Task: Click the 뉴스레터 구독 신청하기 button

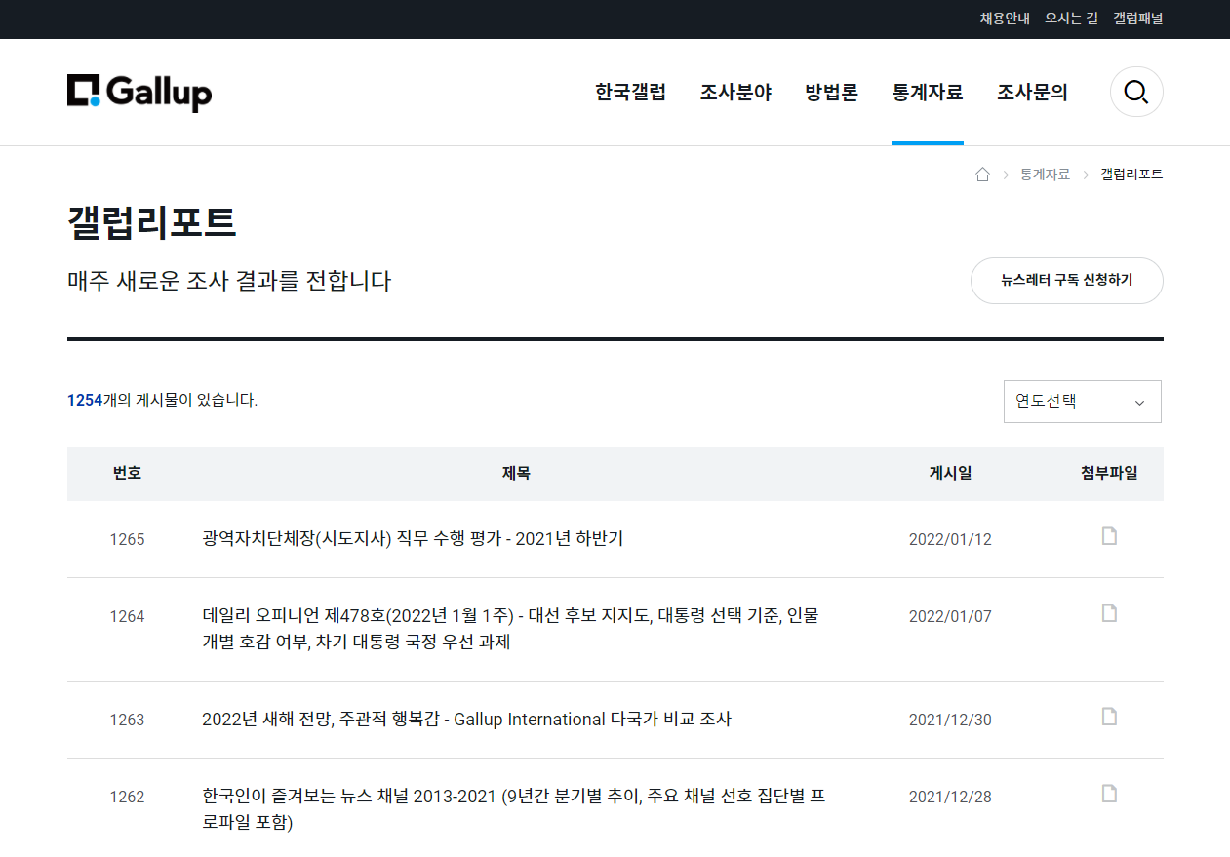Action: 1066,281
